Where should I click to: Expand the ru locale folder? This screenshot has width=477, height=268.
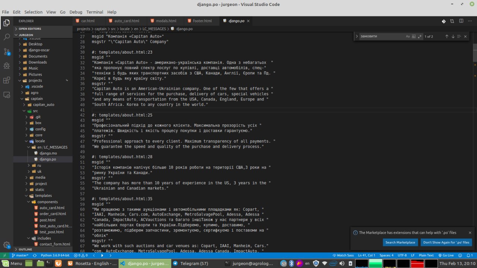click(x=43, y=165)
